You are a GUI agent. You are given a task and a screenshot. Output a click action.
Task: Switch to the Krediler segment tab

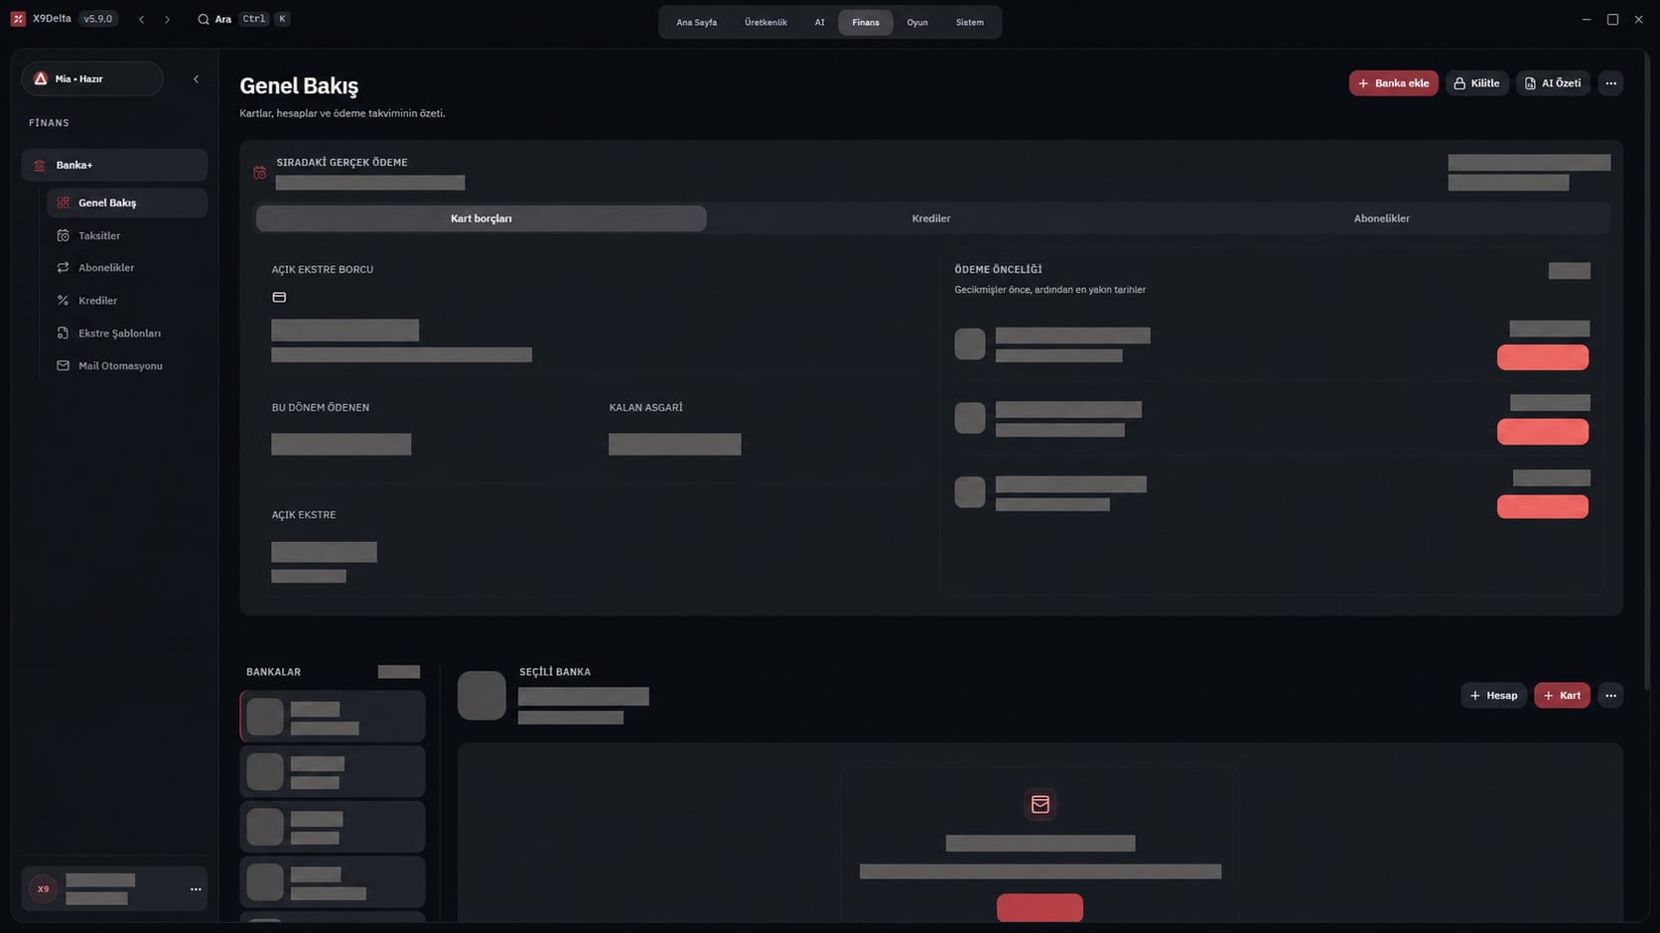click(x=931, y=218)
